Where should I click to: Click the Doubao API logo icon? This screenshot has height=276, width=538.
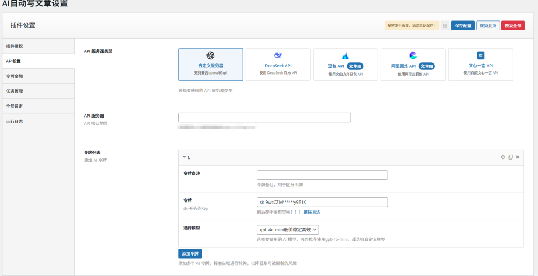(345, 56)
